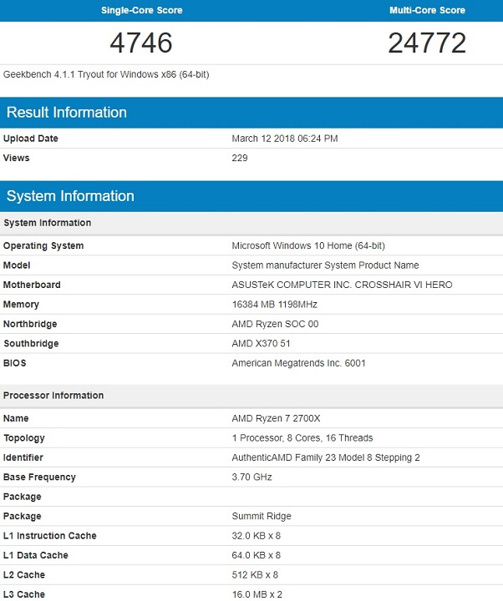Viewport: 503px width, 601px height.
Task: Click the Microsoft Windows 10 Home value
Action: (307, 246)
